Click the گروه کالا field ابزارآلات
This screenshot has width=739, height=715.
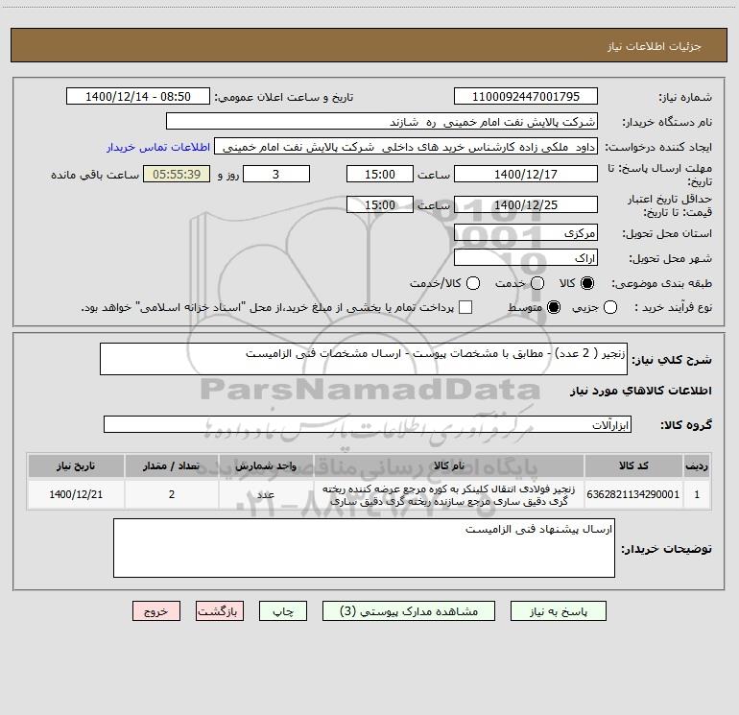(368, 424)
